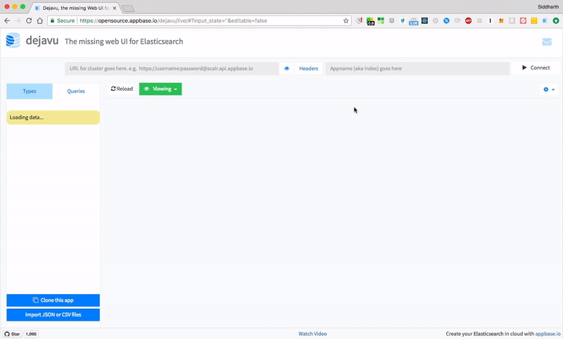Open the 1,995 star count
This screenshot has height=339, width=563.
coord(31,334)
